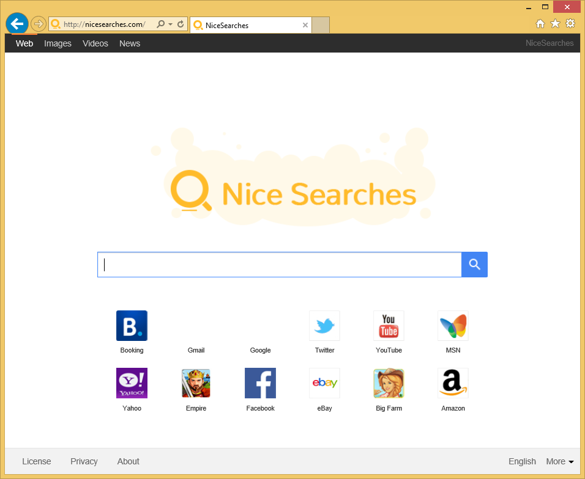Screen dimensions: 585x479
Task: Open the Twitter bird shortcut icon
Action: click(x=324, y=326)
